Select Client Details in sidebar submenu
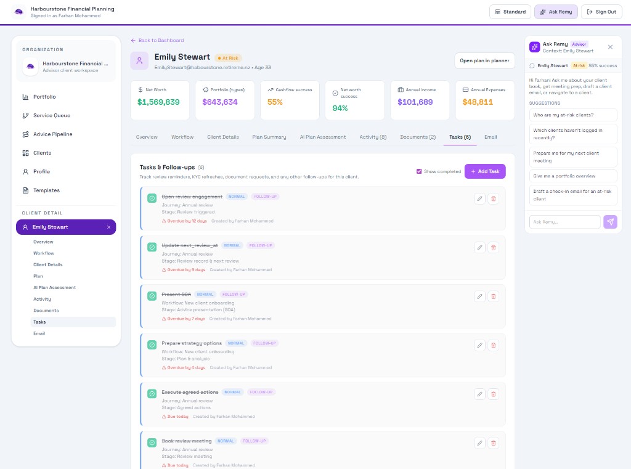 coord(73,265)
